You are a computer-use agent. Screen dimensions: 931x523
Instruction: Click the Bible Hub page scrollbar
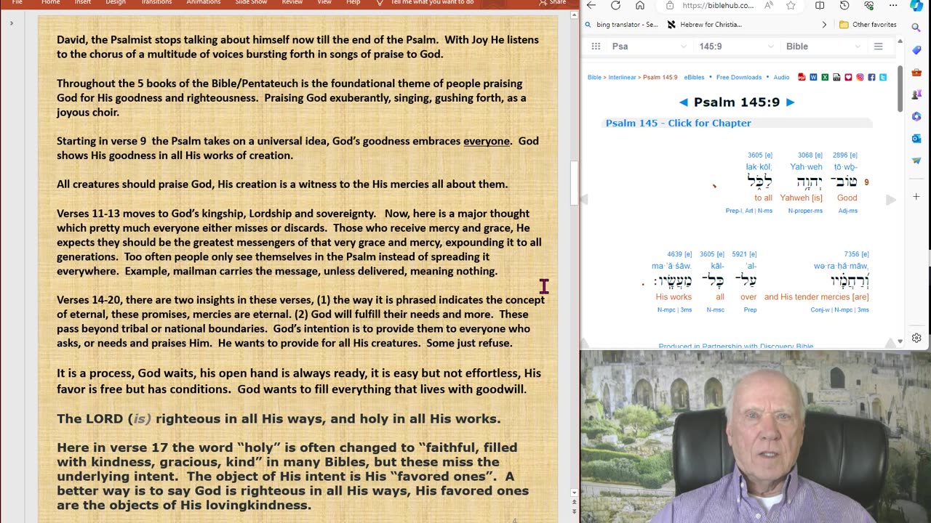tap(900, 89)
